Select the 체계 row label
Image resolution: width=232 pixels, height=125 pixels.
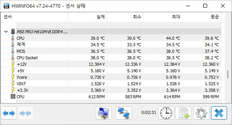click(21, 44)
